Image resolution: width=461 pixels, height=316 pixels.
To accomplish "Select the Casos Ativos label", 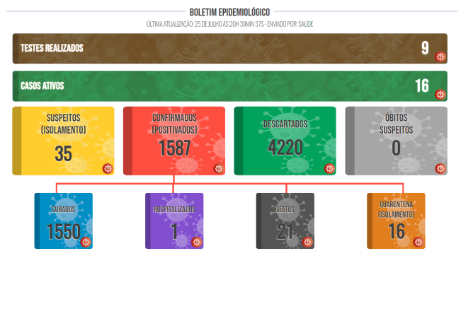I will pyautogui.click(x=42, y=86).
